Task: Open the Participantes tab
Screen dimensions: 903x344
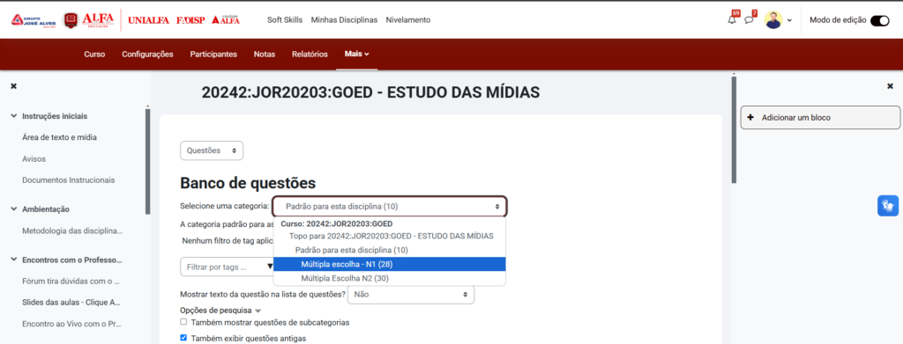Action: click(x=213, y=54)
